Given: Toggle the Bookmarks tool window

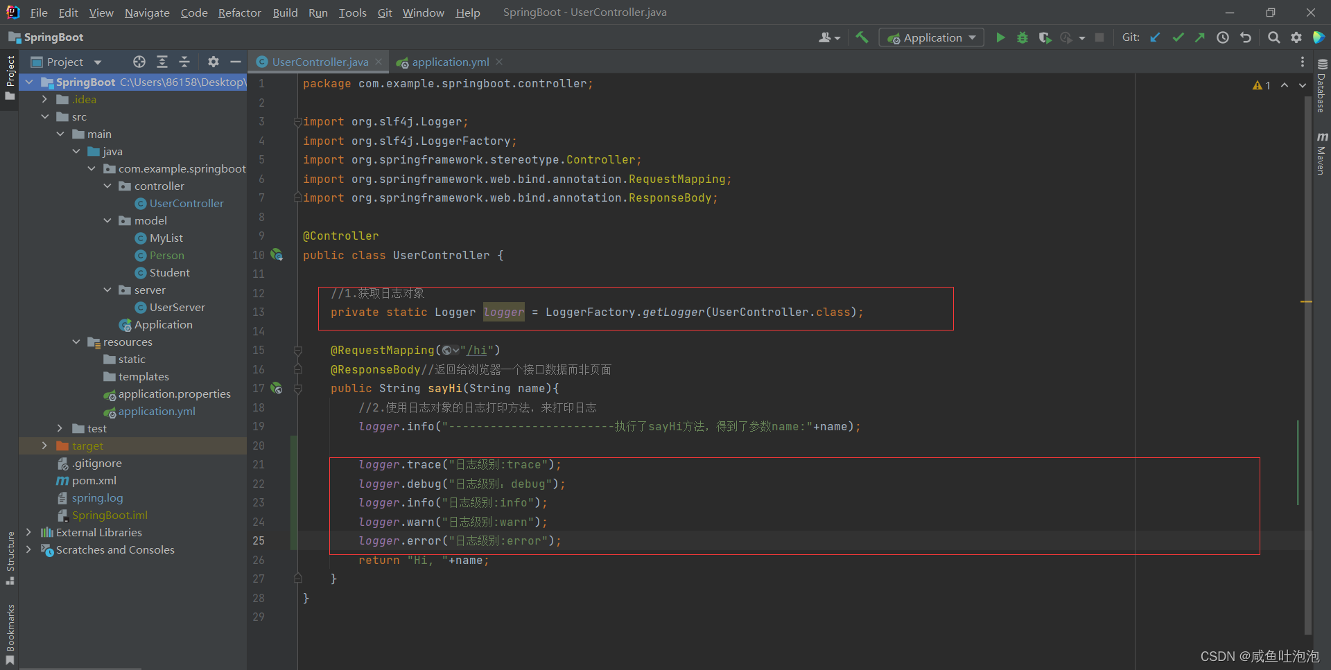Looking at the screenshot, I should point(10,634).
